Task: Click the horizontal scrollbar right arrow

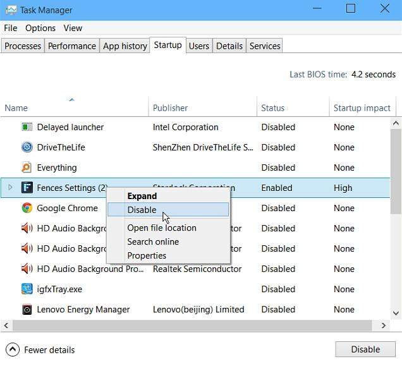Action: click(384, 326)
